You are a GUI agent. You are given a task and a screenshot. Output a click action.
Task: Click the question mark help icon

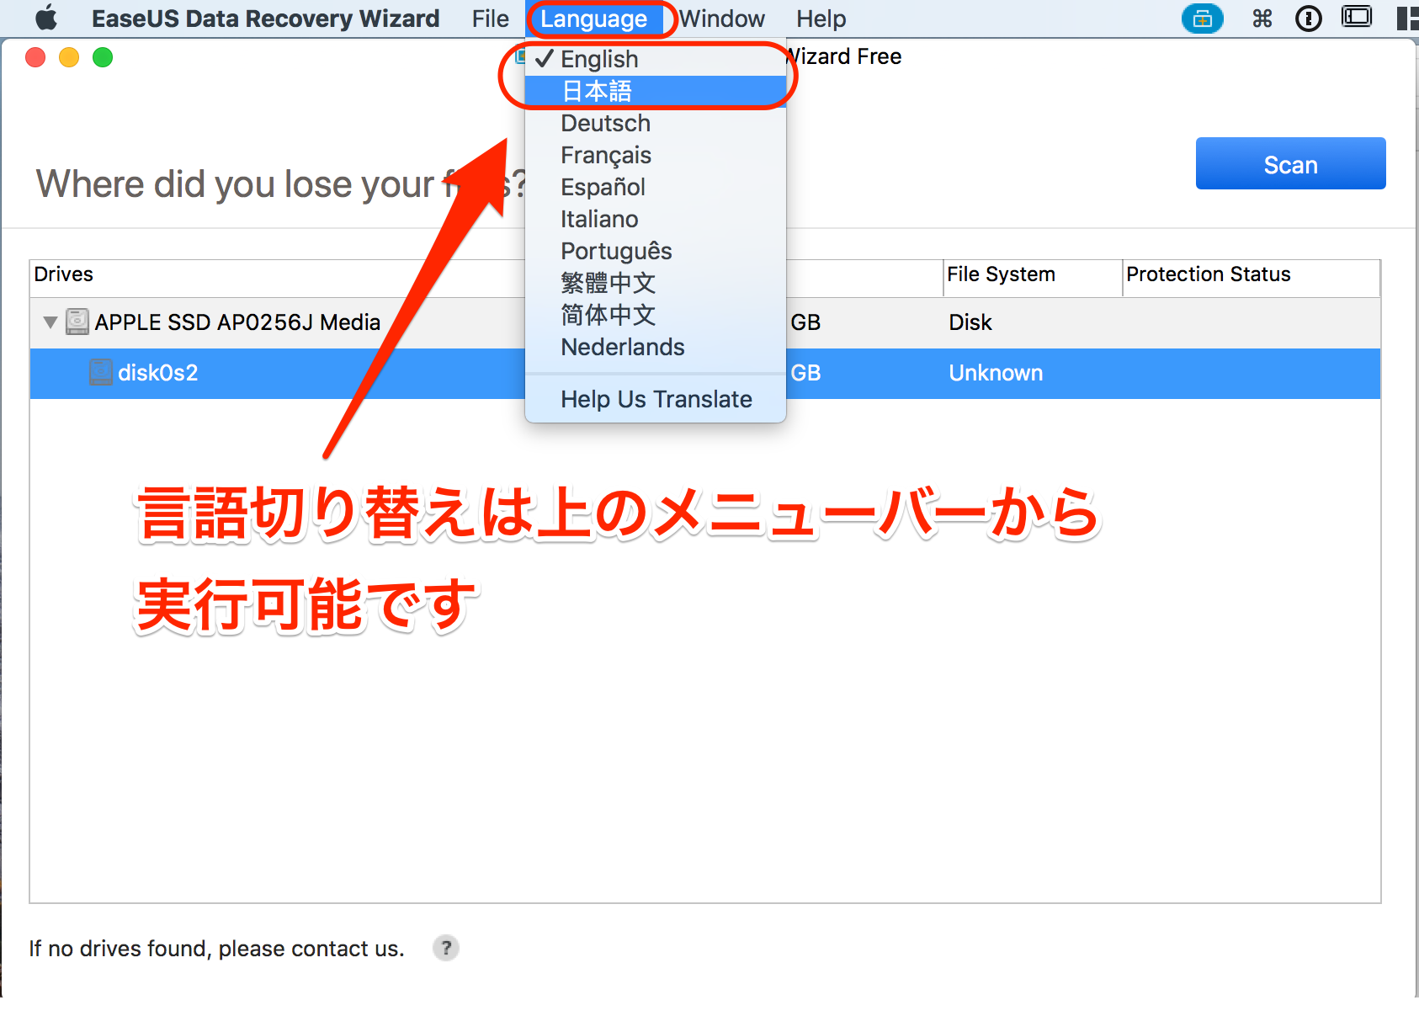click(x=445, y=948)
